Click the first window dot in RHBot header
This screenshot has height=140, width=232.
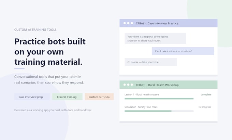click(125, 85)
